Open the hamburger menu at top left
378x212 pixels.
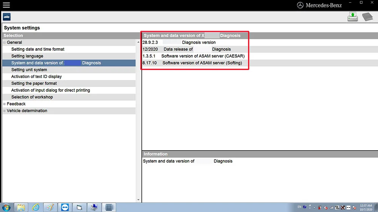tap(6, 5)
